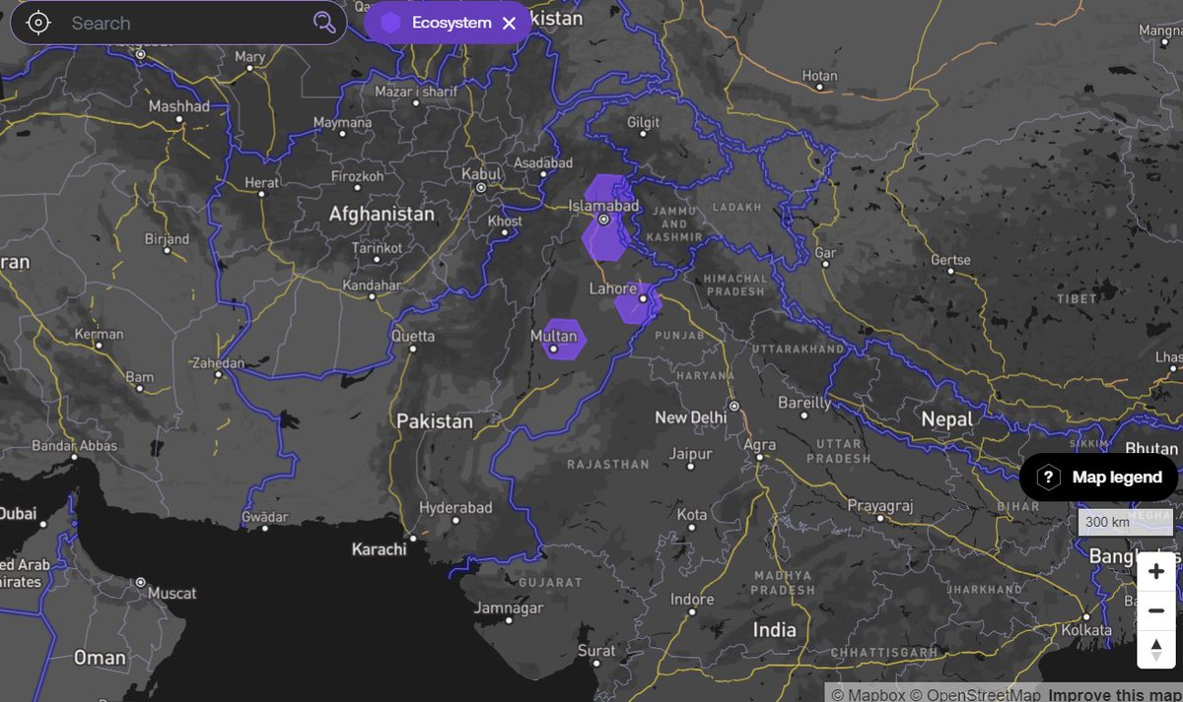The image size is (1183, 702).
Task: Click the Hyderabad city label
Action: click(454, 507)
